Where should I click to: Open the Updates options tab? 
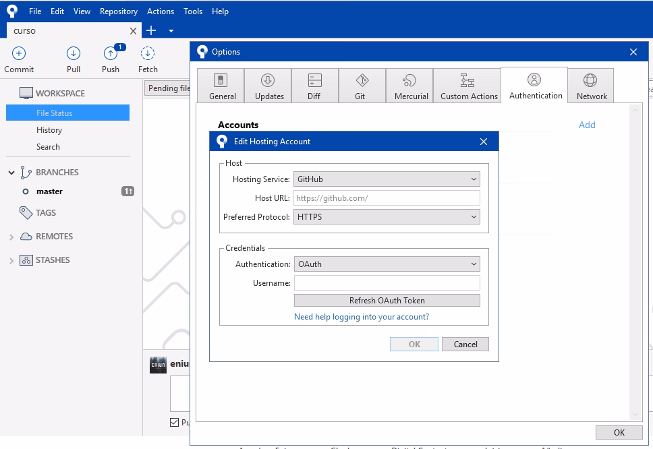click(x=268, y=86)
